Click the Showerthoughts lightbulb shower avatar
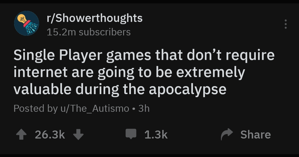This screenshot has height=157, width=299. (27, 23)
